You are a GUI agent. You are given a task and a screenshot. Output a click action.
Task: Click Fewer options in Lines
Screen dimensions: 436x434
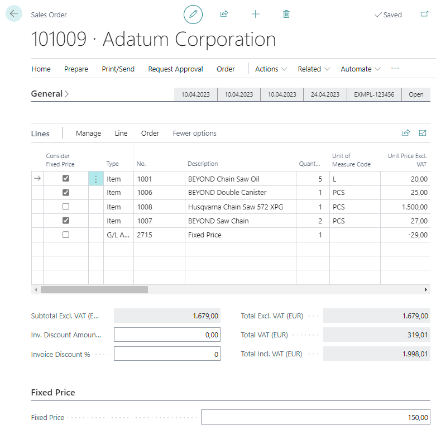pos(194,133)
